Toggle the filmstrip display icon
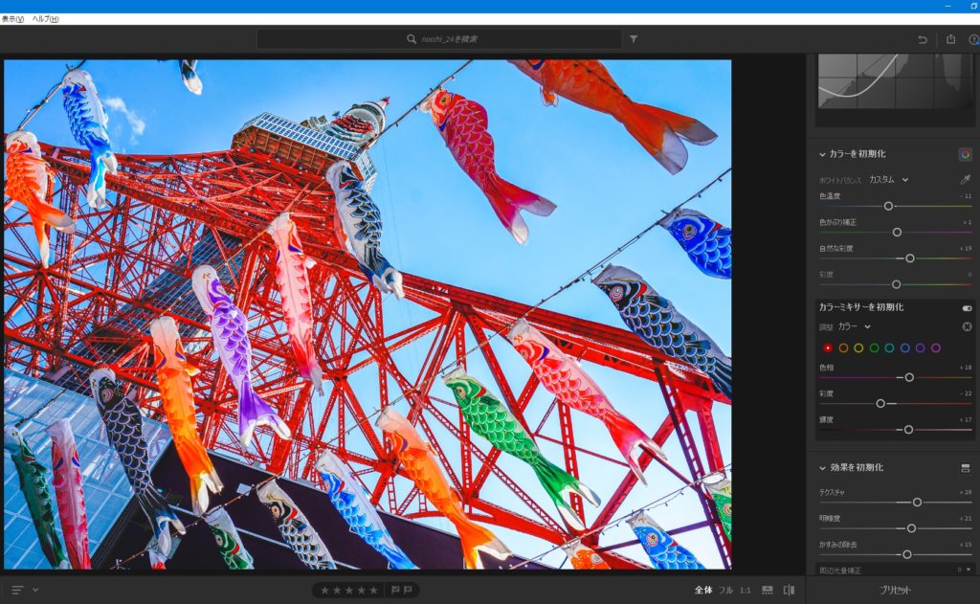Screen dimensions: 980x604 [767, 590]
